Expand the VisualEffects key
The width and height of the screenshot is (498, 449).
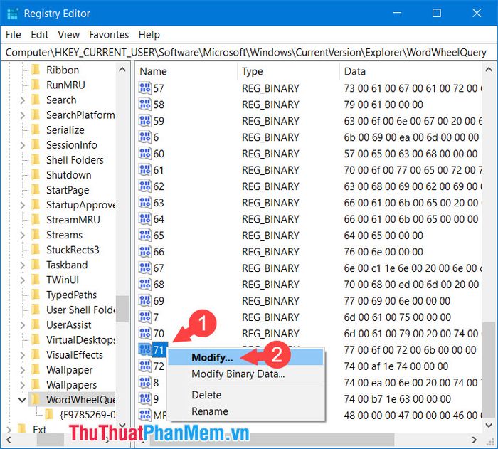(x=22, y=355)
